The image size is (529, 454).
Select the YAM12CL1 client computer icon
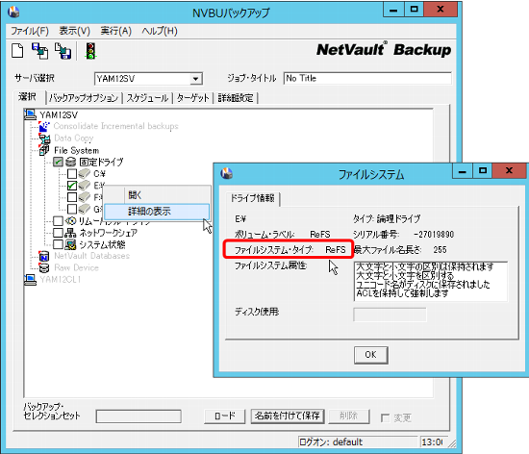coord(30,279)
